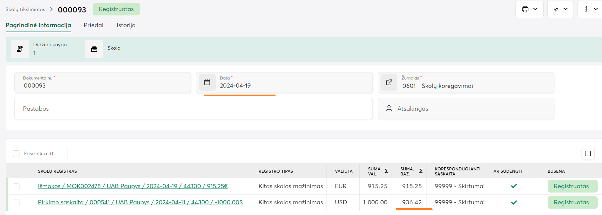
Task: Go back to Skolų tikslinimas breadcrumb
Action: (25, 9)
